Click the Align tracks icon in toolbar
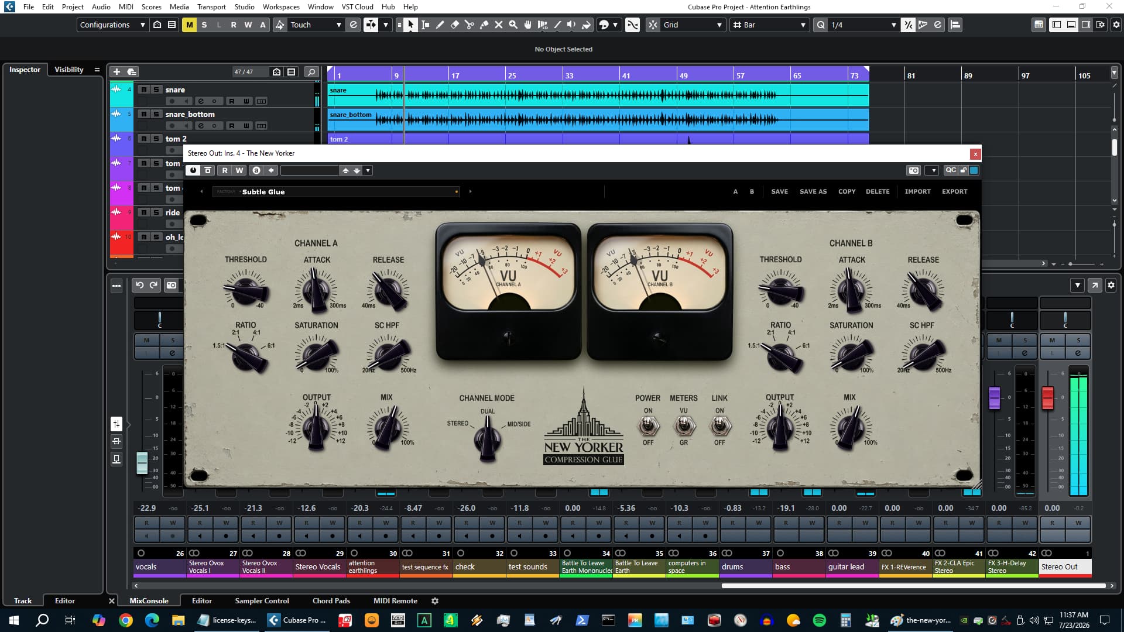Viewport: 1124px width, 632px height. point(955,25)
